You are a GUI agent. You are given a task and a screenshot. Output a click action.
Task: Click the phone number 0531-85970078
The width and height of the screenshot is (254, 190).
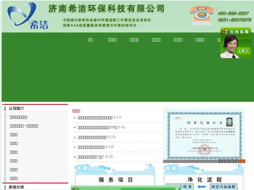pos(234,20)
